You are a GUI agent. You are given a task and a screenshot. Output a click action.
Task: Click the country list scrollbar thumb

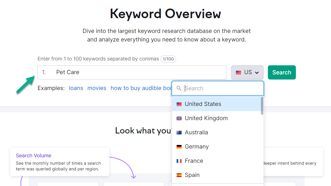click(262, 106)
